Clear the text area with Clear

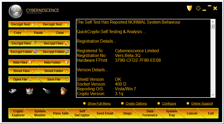click(x=60, y=33)
